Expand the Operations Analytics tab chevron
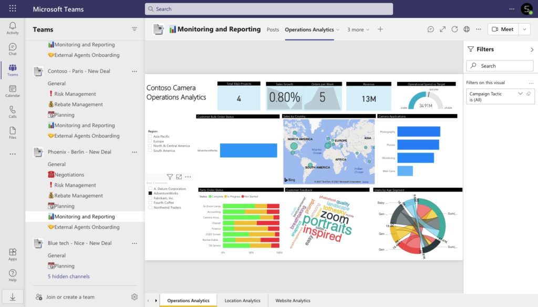Screen dimensions: 538x307 (x=338, y=29)
